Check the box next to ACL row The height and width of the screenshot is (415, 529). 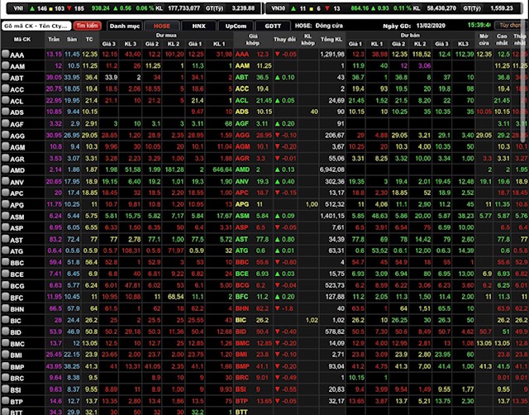click(6, 100)
